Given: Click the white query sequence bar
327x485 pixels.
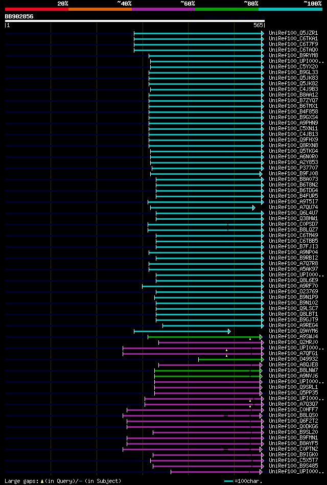Looking at the screenshot, I should [134, 21].
